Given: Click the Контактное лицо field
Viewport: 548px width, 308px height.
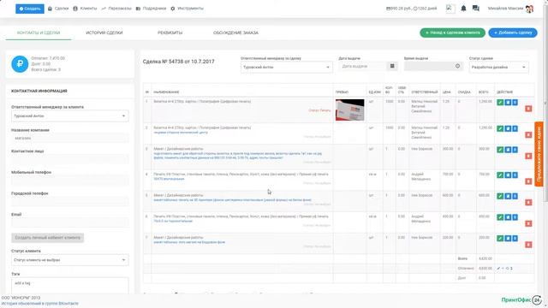Looking at the screenshot, I should click(70, 159).
